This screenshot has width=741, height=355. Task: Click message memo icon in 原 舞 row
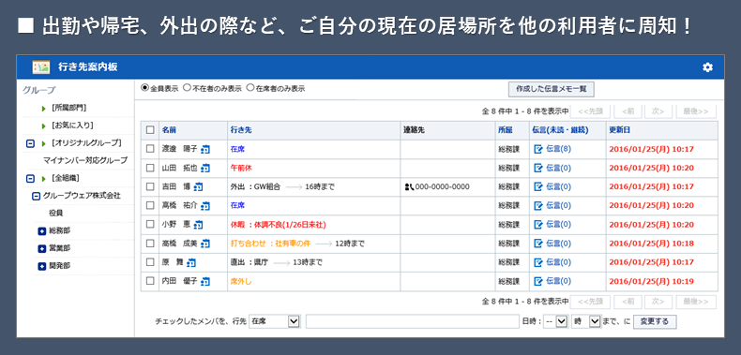coord(537,262)
